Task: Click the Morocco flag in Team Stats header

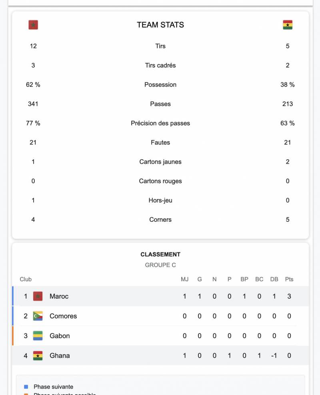Action: [33, 25]
